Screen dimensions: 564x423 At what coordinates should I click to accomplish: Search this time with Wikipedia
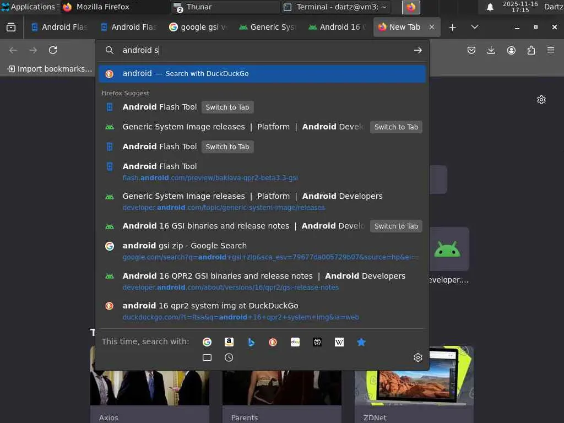(x=339, y=341)
